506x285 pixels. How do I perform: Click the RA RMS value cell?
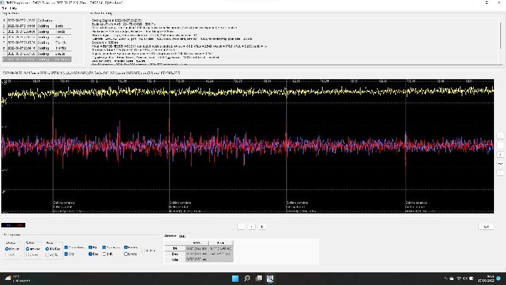click(x=197, y=248)
